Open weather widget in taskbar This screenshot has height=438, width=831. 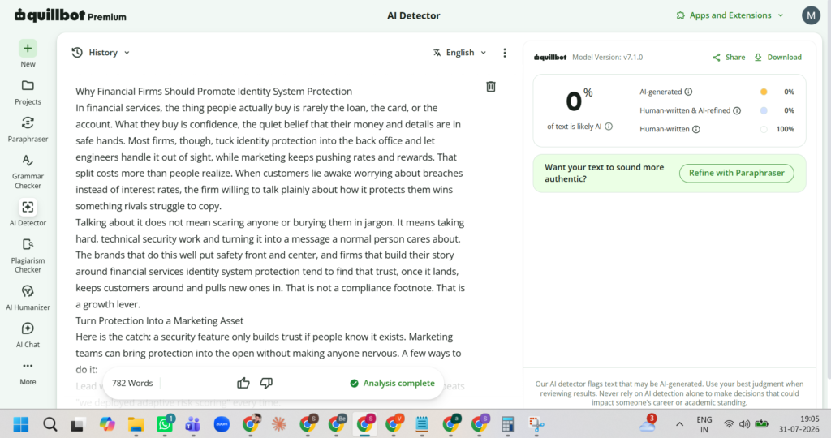(x=648, y=424)
